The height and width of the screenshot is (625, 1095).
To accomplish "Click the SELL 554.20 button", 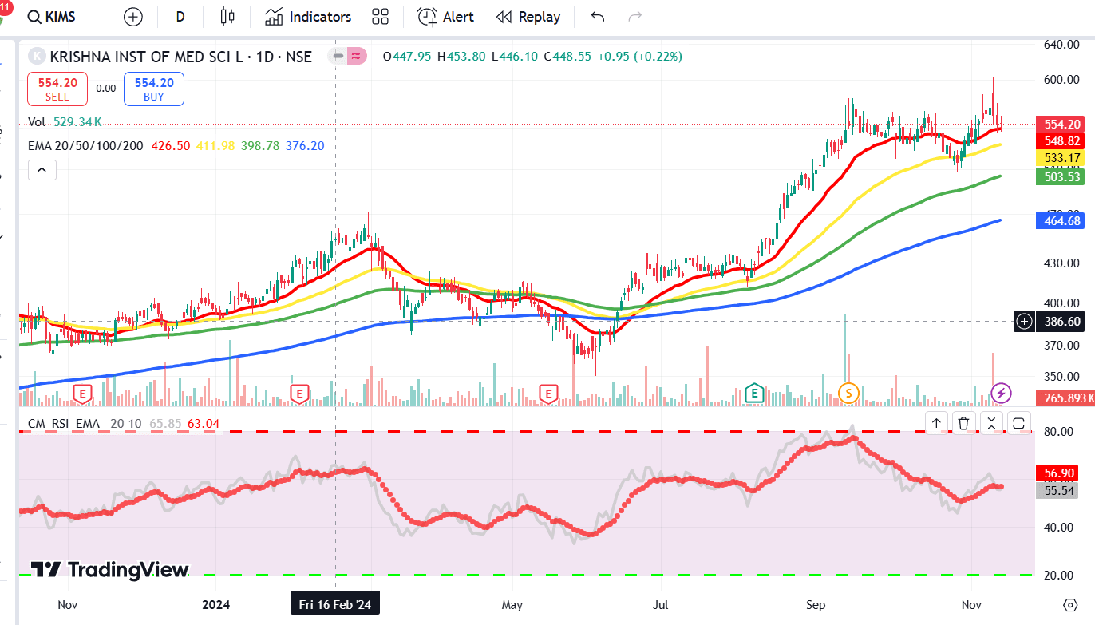I will 57,89.
